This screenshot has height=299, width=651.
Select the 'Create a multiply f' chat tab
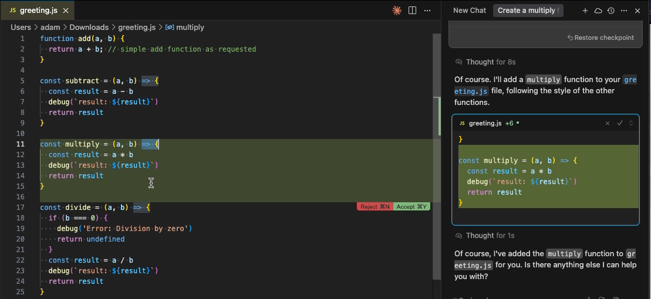click(528, 11)
